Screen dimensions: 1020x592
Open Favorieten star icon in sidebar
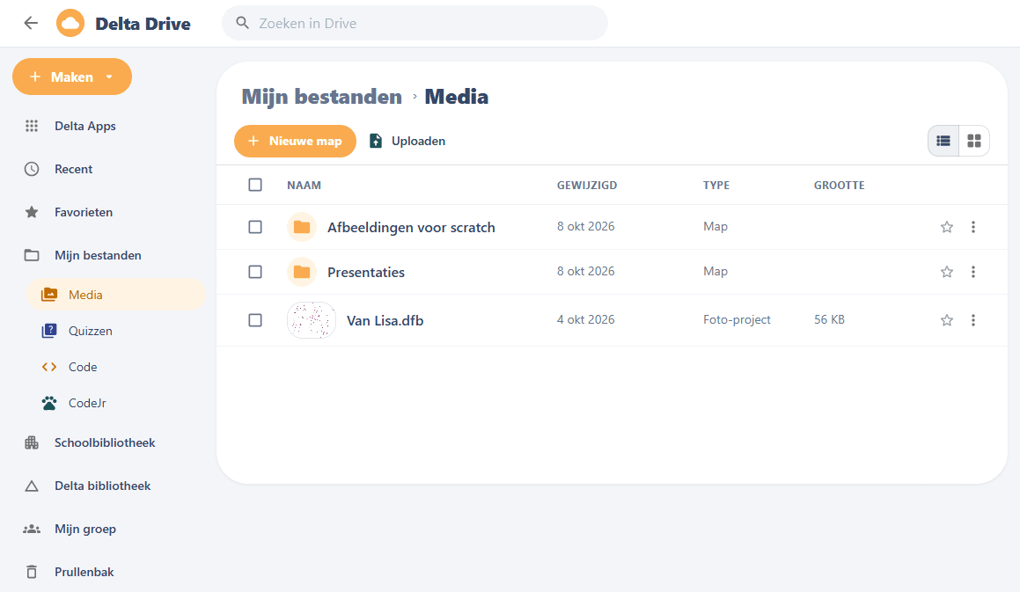click(x=31, y=212)
